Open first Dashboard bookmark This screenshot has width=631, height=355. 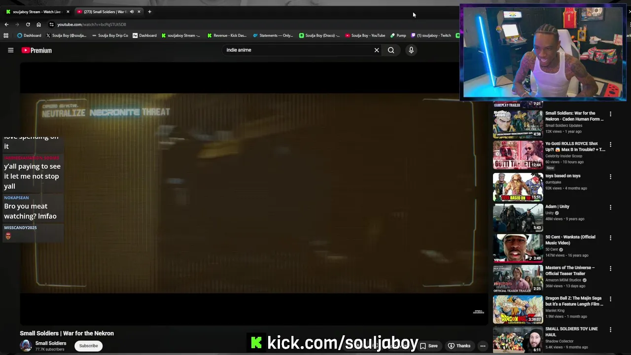29,35
